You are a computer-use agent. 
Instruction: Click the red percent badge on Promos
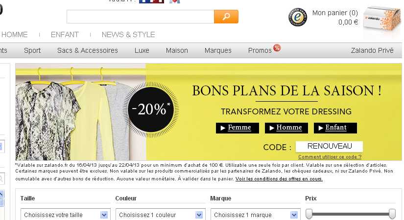(x=277, y=48)
